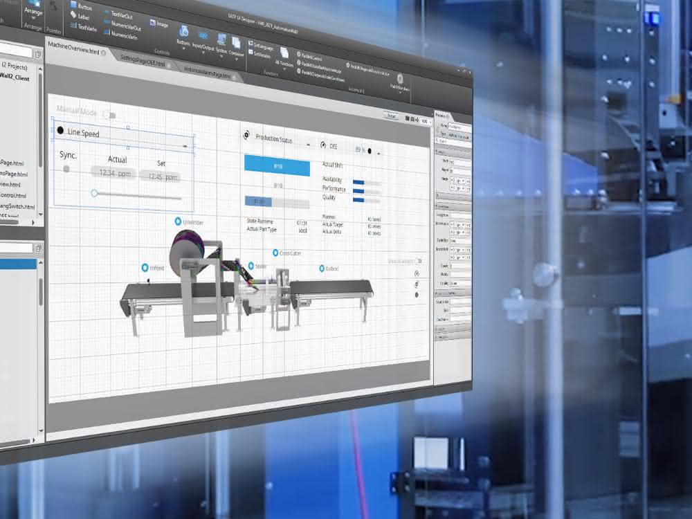This screenshot has height=519, width=692.
Task: Click the Sync. status indicator
Action: pyautogui.click(x=66, y=169)
